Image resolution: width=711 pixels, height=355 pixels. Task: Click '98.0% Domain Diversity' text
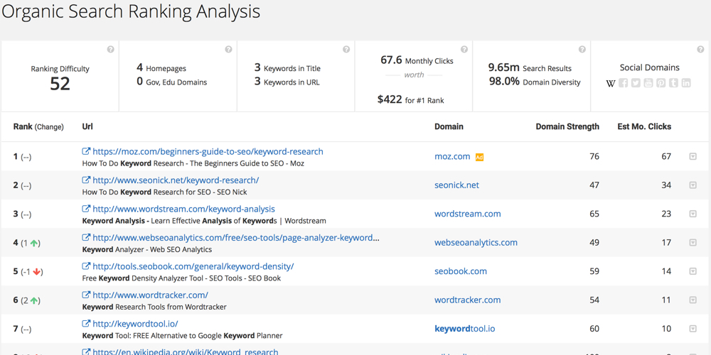[535, 82]
